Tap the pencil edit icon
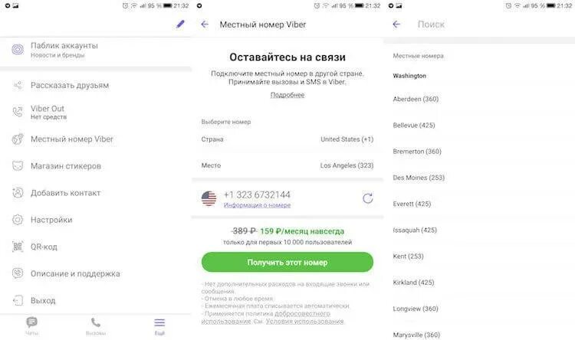The width and height of the screenshot is (575, 340). pos(180,25)
